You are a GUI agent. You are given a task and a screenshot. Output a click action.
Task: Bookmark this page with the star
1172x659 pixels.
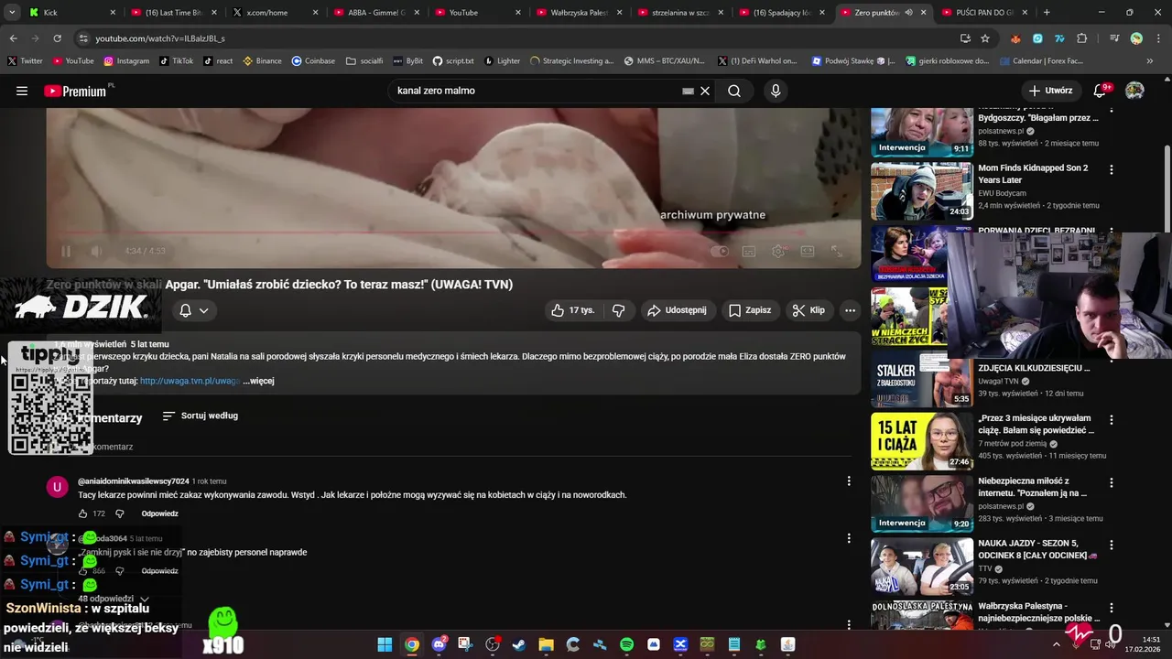pyautogui.click(x=985, y=38)
